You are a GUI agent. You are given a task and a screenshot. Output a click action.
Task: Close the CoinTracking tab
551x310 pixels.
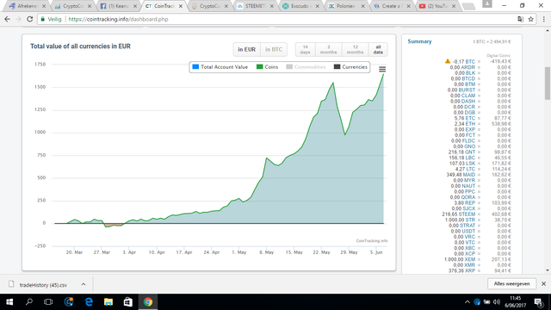coord(181,6)
